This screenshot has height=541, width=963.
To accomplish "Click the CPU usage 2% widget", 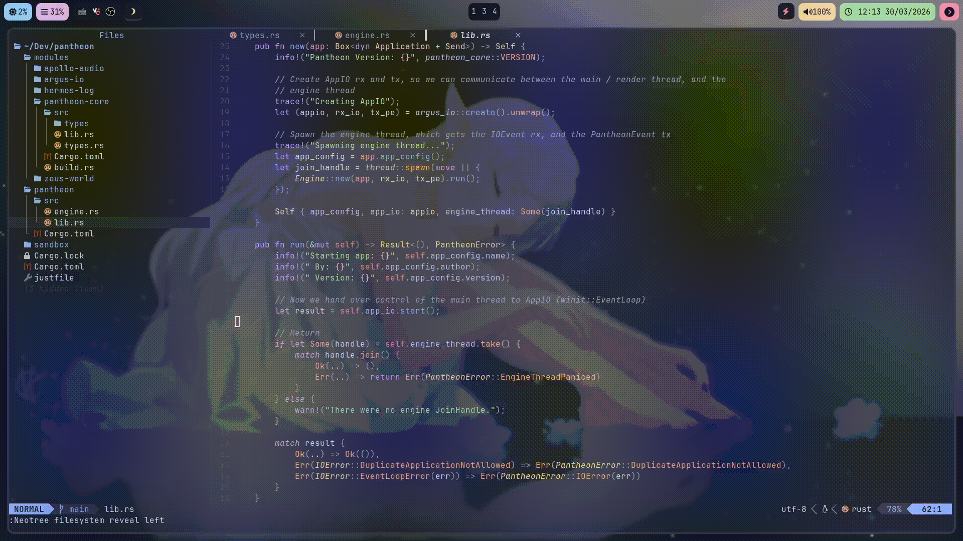I will tap(18, 11).
